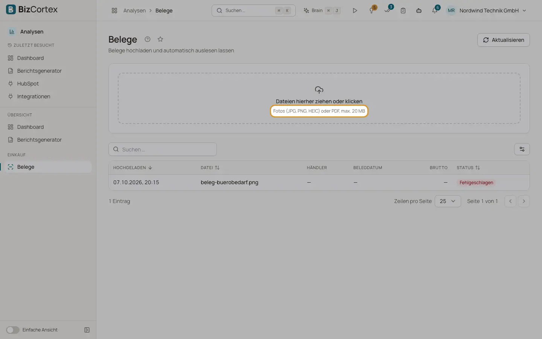Open the table filter settings icon
Image resolution: width=542 pixels, height=339 pixels.
[522, 149]
